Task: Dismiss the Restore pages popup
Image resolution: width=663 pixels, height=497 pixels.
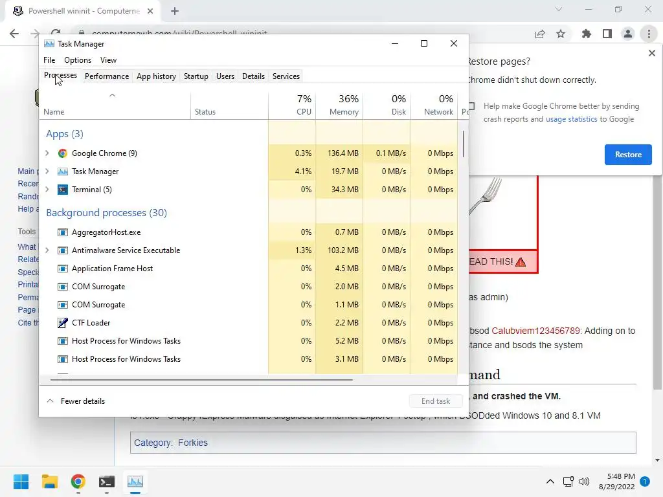Action: tap(651, 53)
